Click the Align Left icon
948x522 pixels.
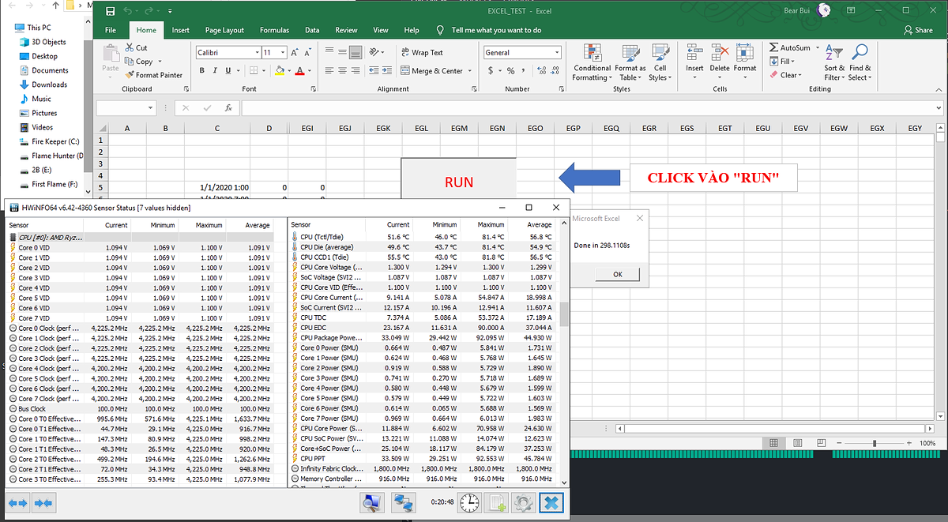pos(330,70)
